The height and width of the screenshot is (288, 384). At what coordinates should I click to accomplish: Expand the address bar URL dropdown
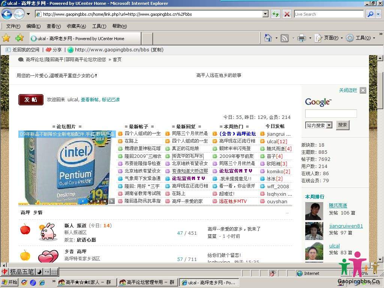[x=265, y=14]
